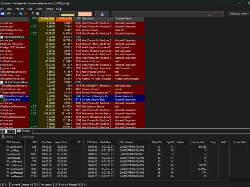Viewport: 250px width, 187px height.
Task: Sort threads by Cycles Delta header
Action: 239,142
